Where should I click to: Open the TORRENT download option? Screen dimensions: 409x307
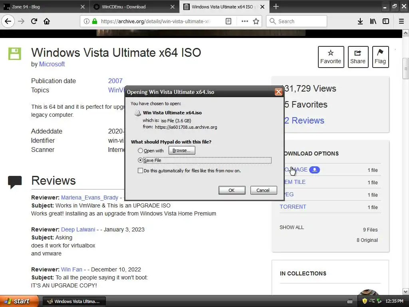293,207
